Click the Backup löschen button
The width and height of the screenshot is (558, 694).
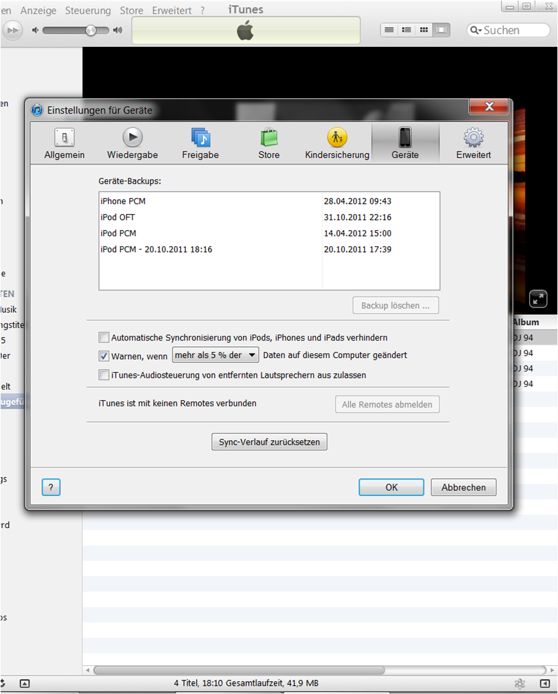[396, 305]
